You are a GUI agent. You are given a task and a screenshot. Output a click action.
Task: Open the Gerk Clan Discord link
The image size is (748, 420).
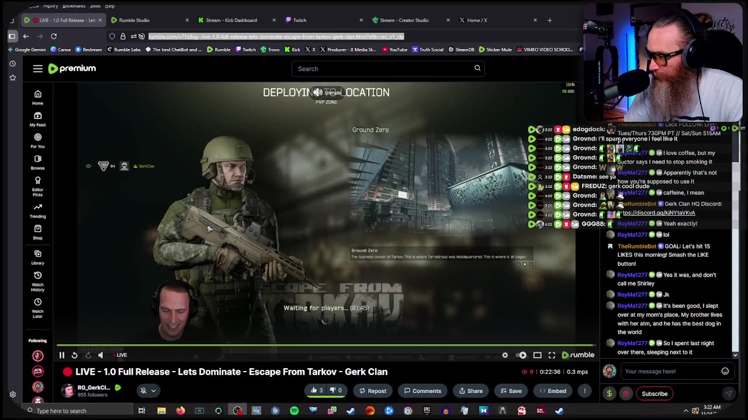point(659,213)
